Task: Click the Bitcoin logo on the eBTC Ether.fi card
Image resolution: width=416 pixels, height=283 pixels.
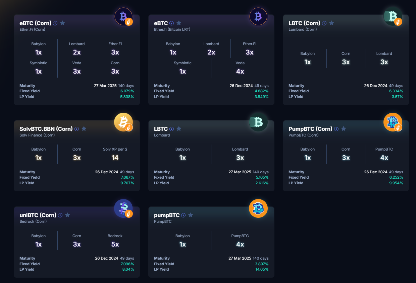Action: (x=258, y=16)
